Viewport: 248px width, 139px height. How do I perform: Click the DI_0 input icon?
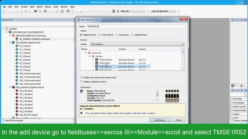17,46
